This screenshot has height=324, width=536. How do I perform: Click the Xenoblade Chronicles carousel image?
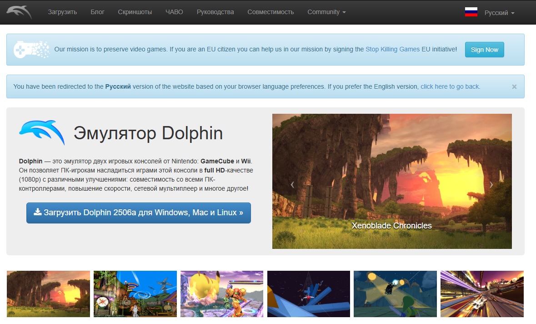coord(392,181)
